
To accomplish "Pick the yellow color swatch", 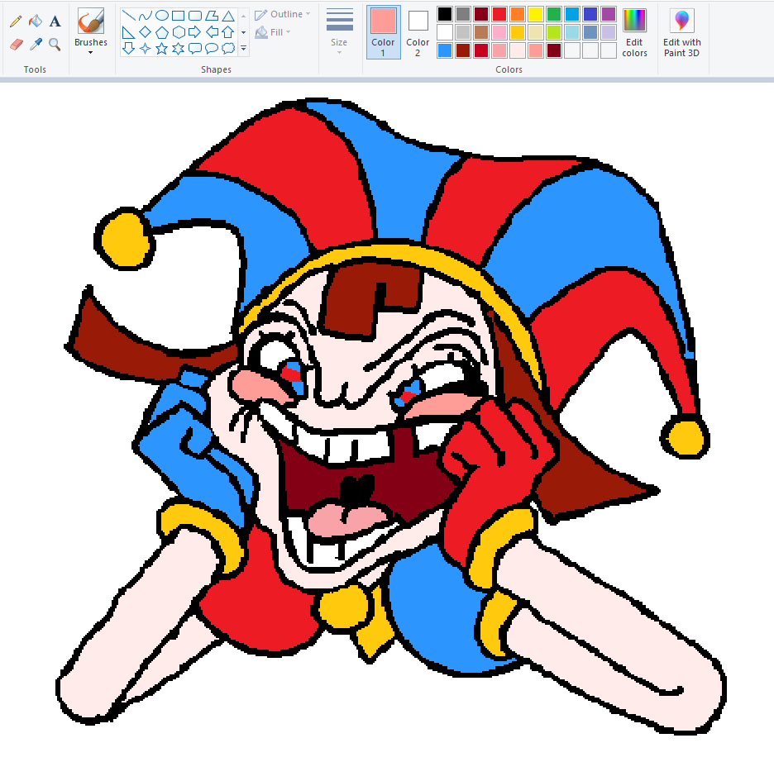I will (x=536, y=14).
